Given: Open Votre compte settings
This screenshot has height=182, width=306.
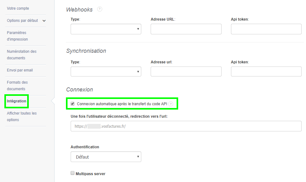Looking at the screenshot, I should (17, 8).
